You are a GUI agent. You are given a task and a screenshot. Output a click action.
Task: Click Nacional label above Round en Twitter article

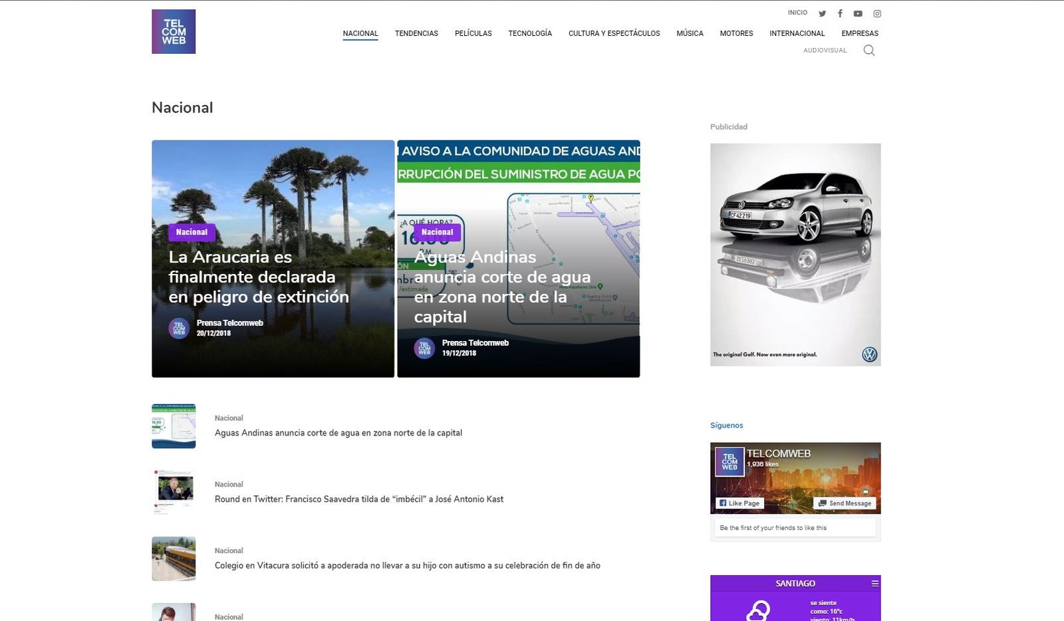229,485
